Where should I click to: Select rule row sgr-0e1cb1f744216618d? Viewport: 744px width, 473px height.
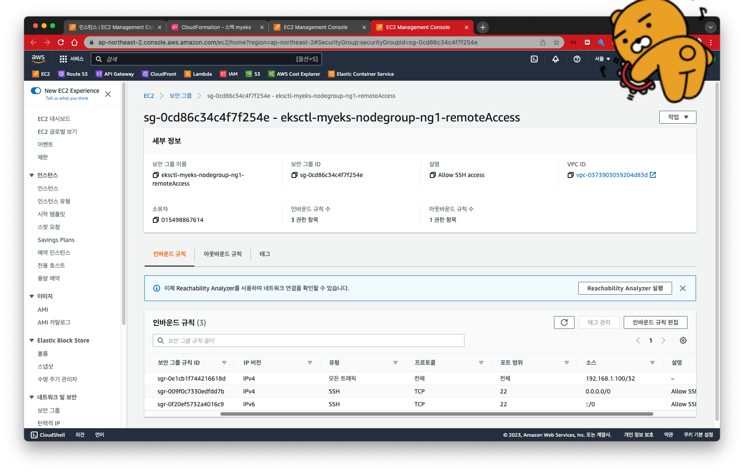click(420, 378)
